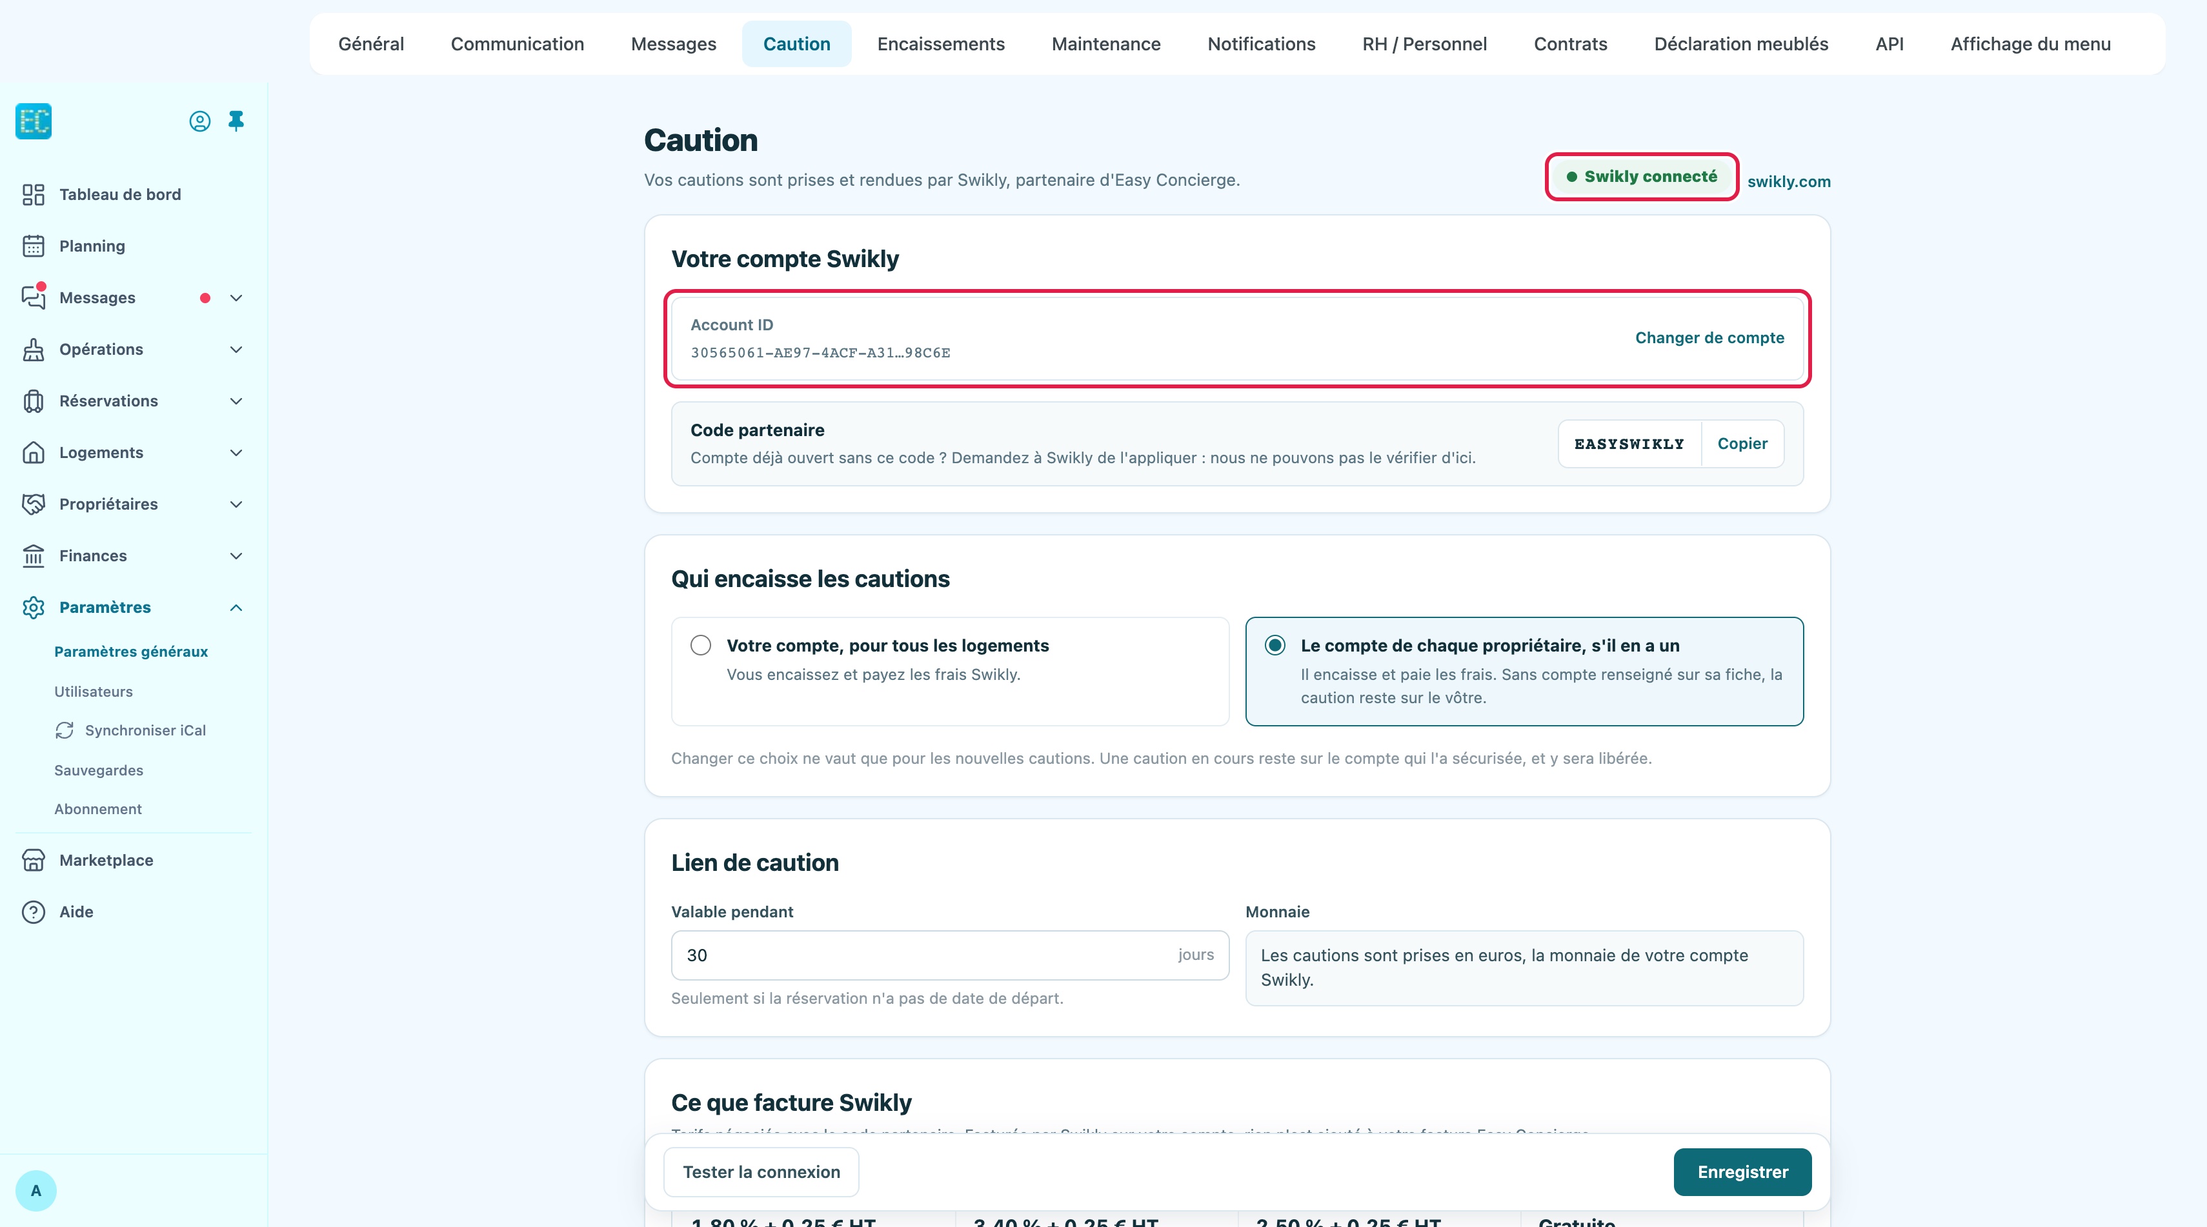Open the swikly.com link
Image resolution: width=2207 pixels, height=1227 pixels.
(1789, 181)
